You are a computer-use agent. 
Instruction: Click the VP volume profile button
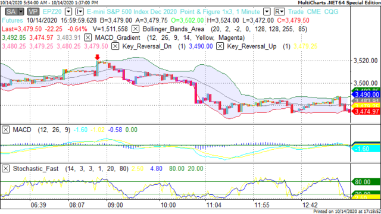[x=33, y=12]
